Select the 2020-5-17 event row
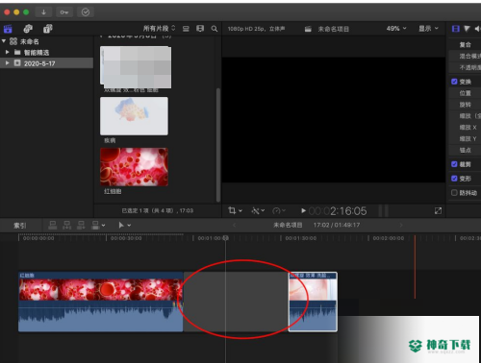Viewport: 481px width, 363px height. point(47,63)
